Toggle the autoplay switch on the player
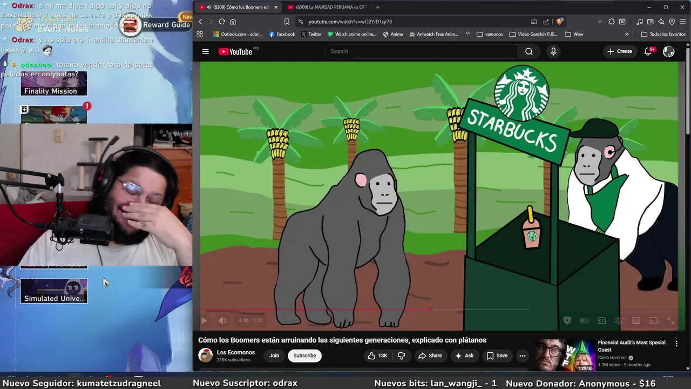The width and height of the screenshot is (691, 389). [584, 320]
